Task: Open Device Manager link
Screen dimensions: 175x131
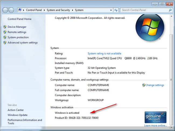Action: click(17, 27)
